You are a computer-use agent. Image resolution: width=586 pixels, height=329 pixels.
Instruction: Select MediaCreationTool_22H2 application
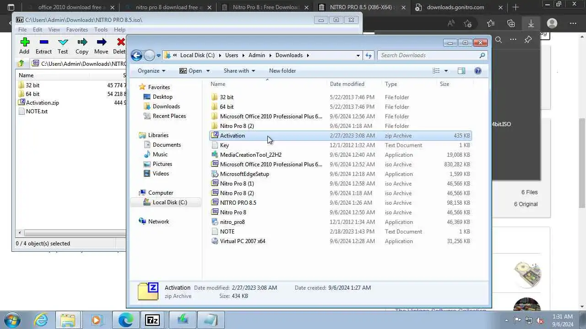(x=340, y=155)
